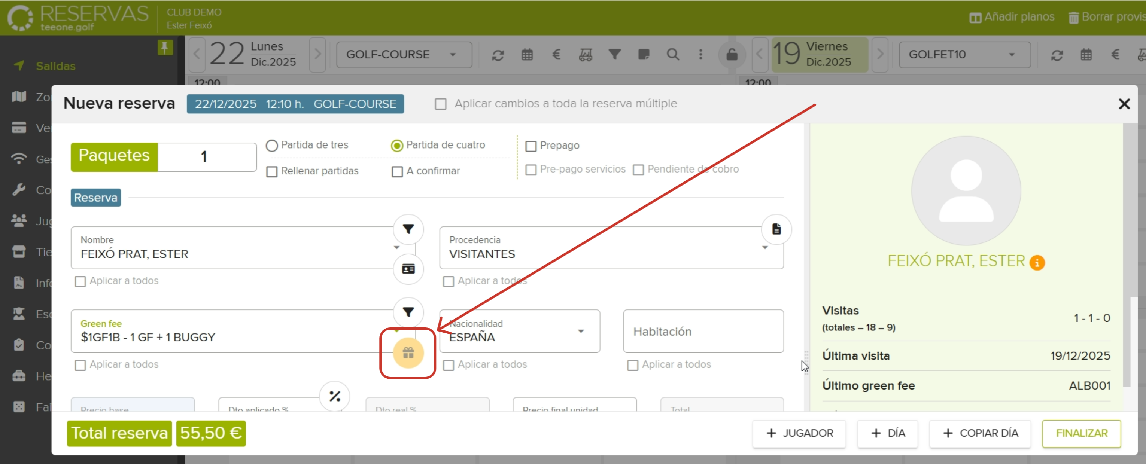The height and width of the screenshot is (464, 1146).
Task: Select the Reserva tab label
Action: [95, 197]
